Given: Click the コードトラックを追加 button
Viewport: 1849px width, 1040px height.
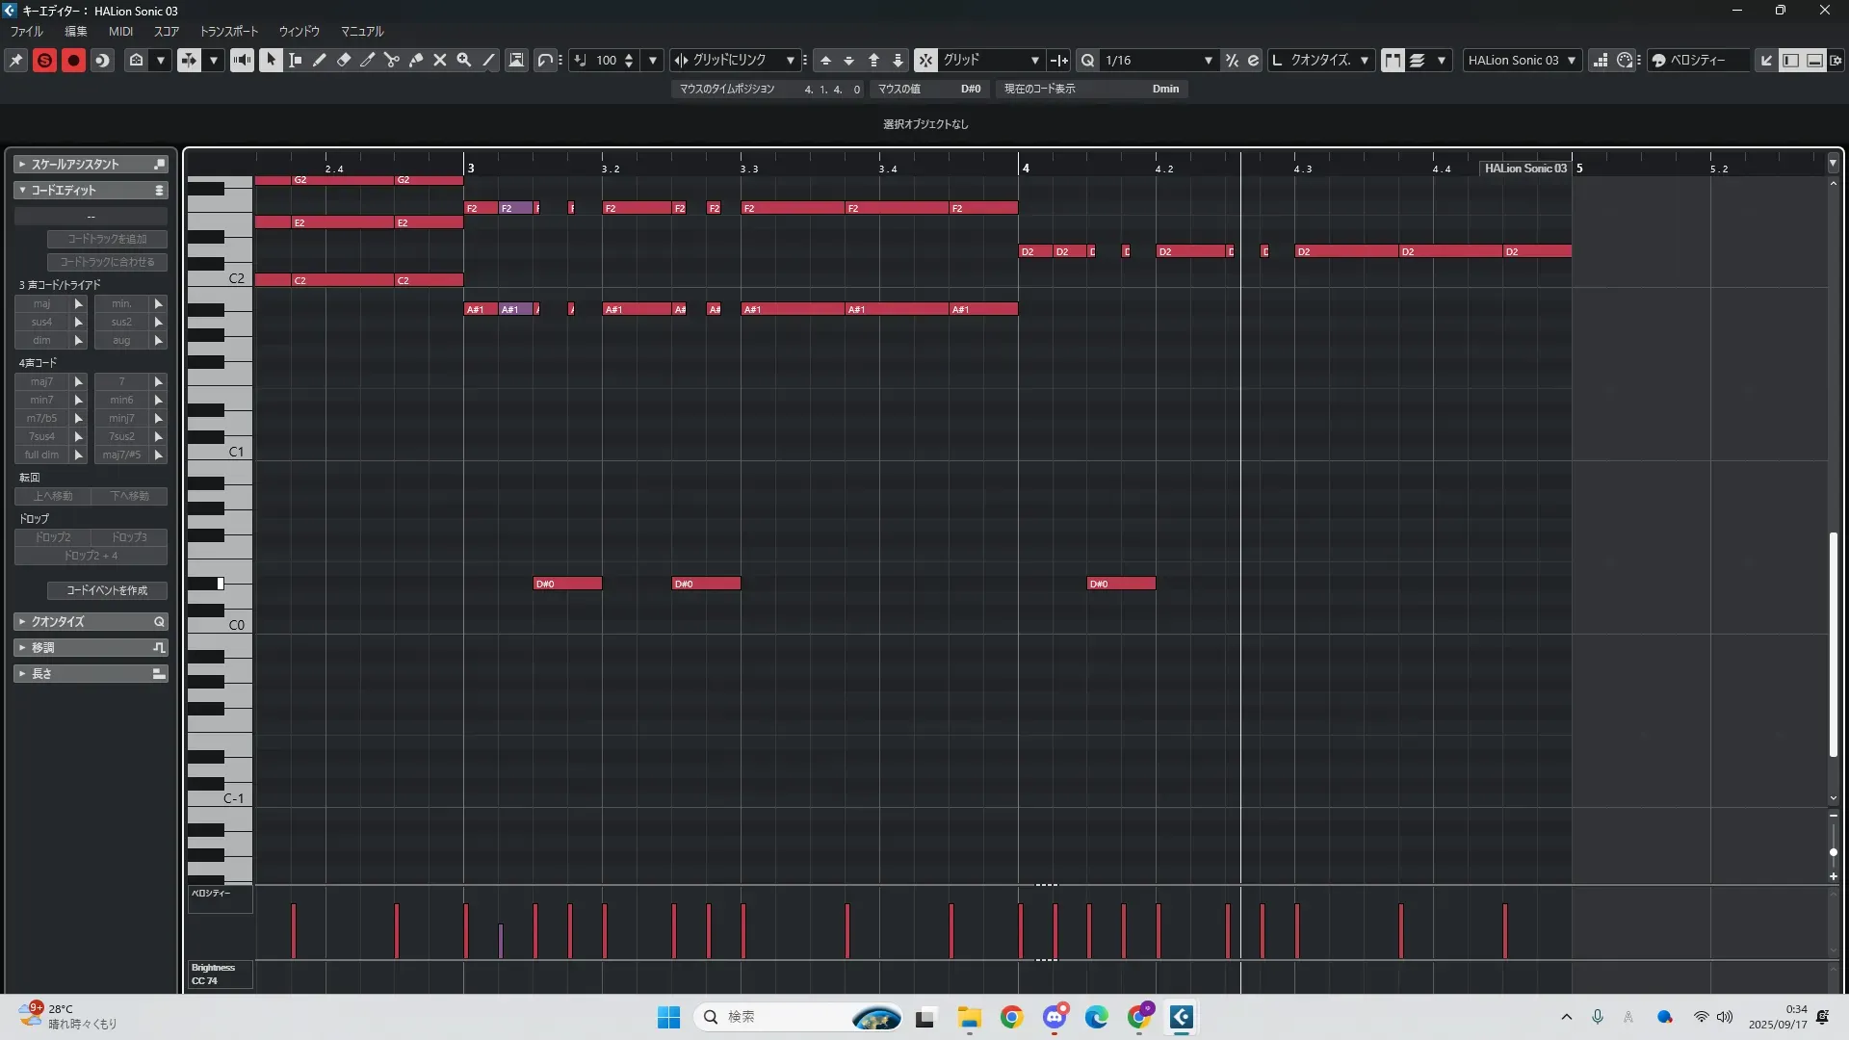Looking at the screenshot, I should point(107,239).
